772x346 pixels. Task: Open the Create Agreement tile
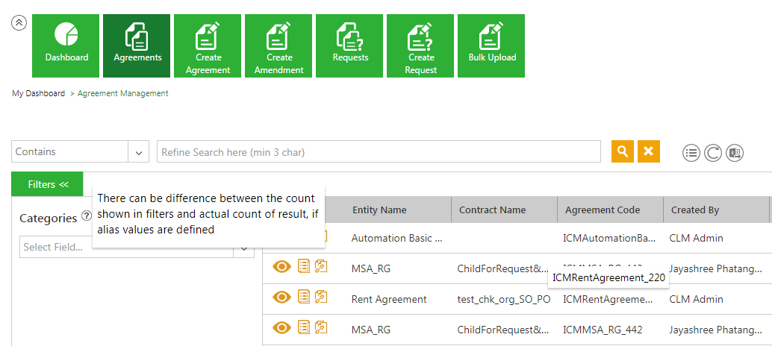[x=208, y=45]
